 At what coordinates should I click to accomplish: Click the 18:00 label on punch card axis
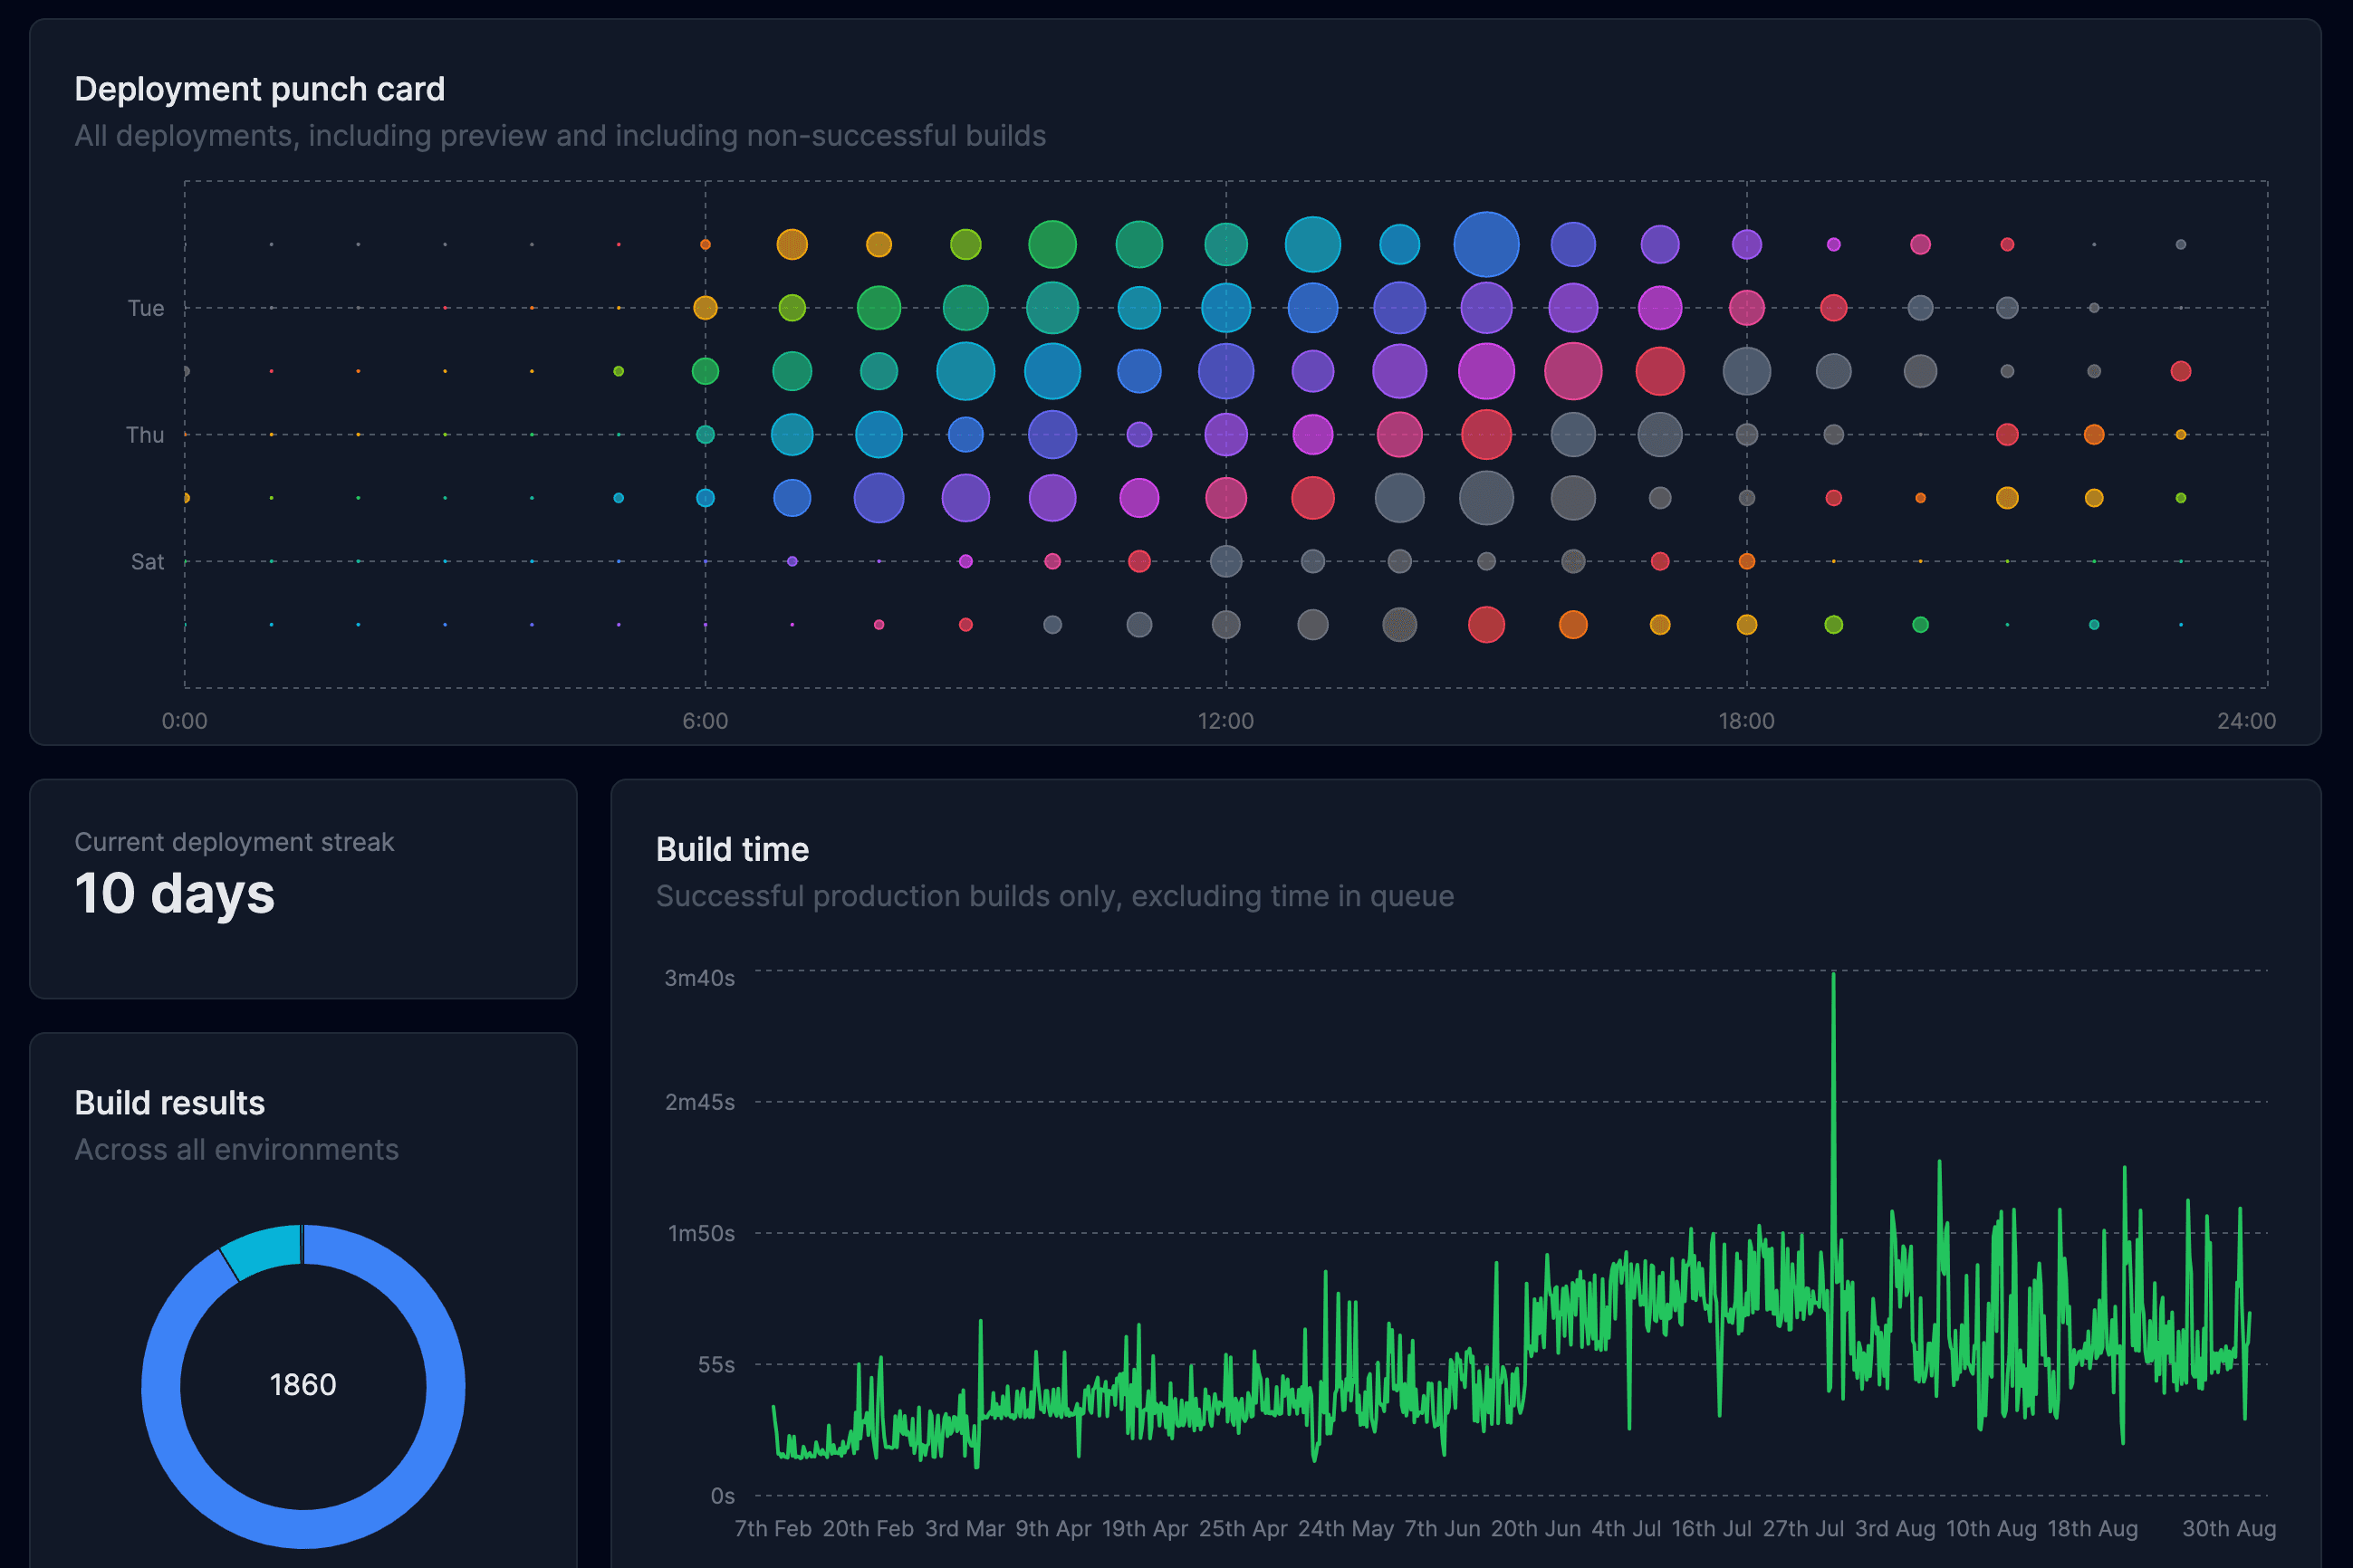point(1746,720)
